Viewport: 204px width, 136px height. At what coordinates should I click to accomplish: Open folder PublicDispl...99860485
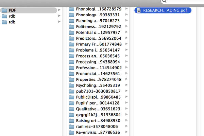(x=98, y=97)
